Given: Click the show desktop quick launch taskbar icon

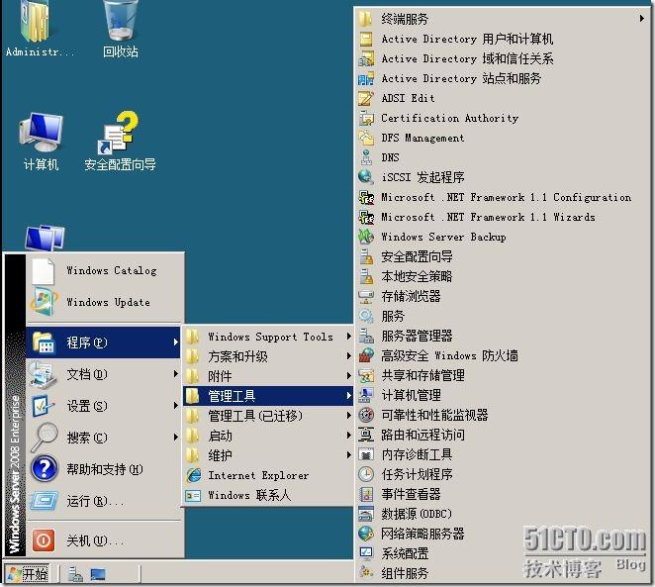Looking at the screenshot, I should click(98, 574).
